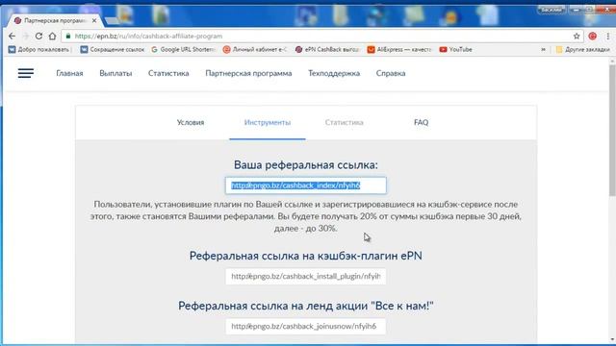Click cashback_joinusnow link field
The width and height of the screenshot is (616, 346).
[306, 327]
